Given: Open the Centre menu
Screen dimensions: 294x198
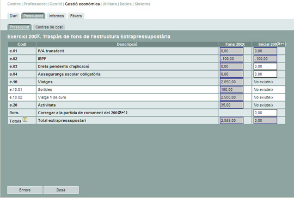Looking at the screenshot, I should click(14, 4).
